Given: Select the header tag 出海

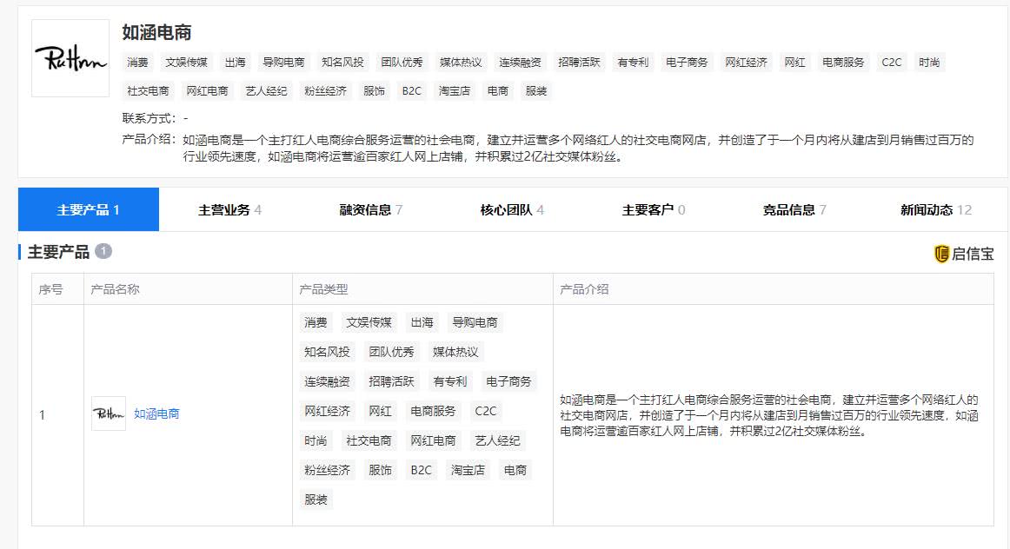Looking at the screenshot, I should pos(235,63).
